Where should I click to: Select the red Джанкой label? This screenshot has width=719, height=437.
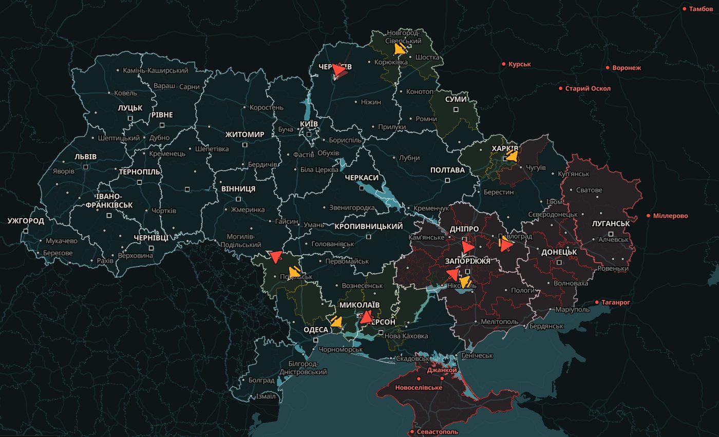pos(442,370)
